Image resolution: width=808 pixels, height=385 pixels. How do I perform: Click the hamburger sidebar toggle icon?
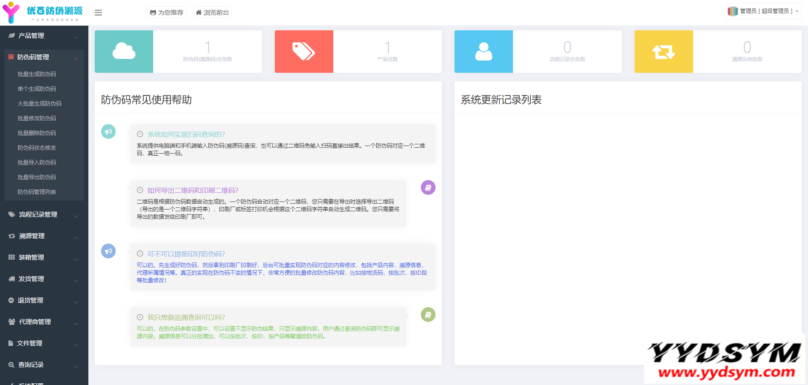tap(98, 13)
